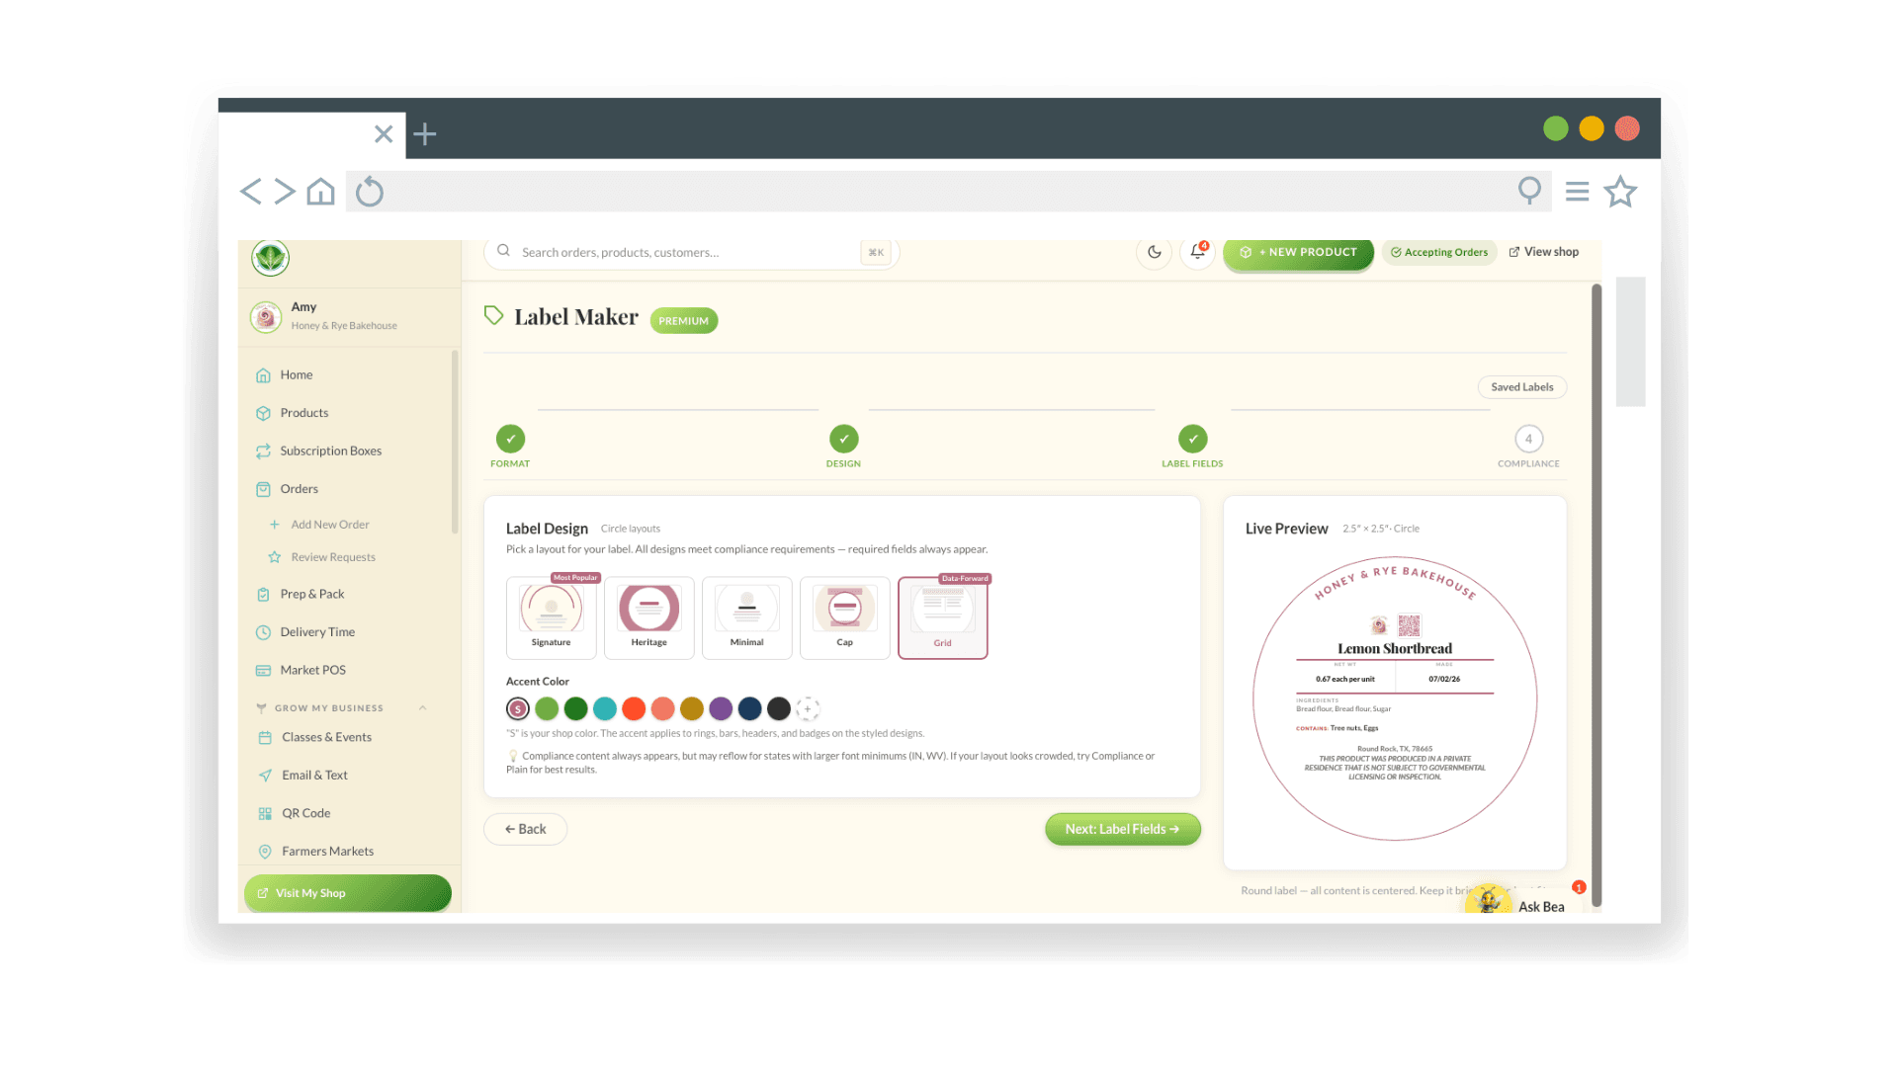This screenshot has height=1067, width=1898.
Task: Select the mustard gold accent swatch
Action: (692, 709)
